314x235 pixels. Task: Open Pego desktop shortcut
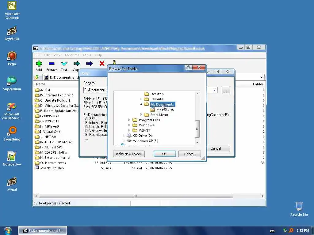coord(12,58)
